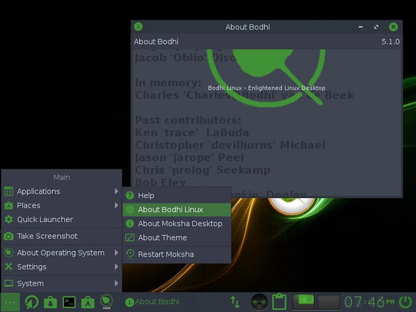Open the Help submenu entry
Viewport: 416px width, 312px height.
177,196
